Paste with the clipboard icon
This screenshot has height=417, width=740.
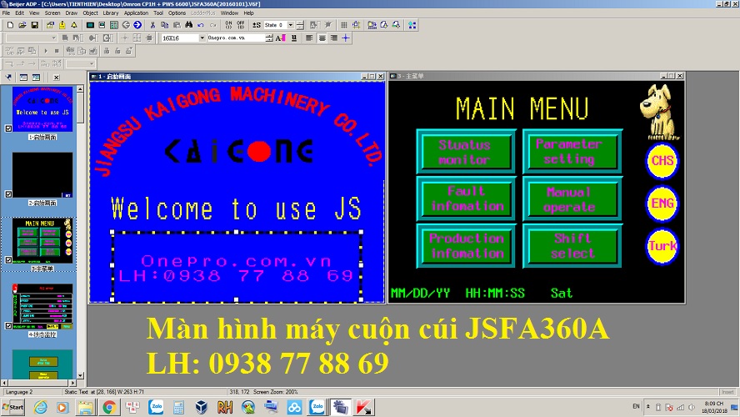[x=177, y=25]
